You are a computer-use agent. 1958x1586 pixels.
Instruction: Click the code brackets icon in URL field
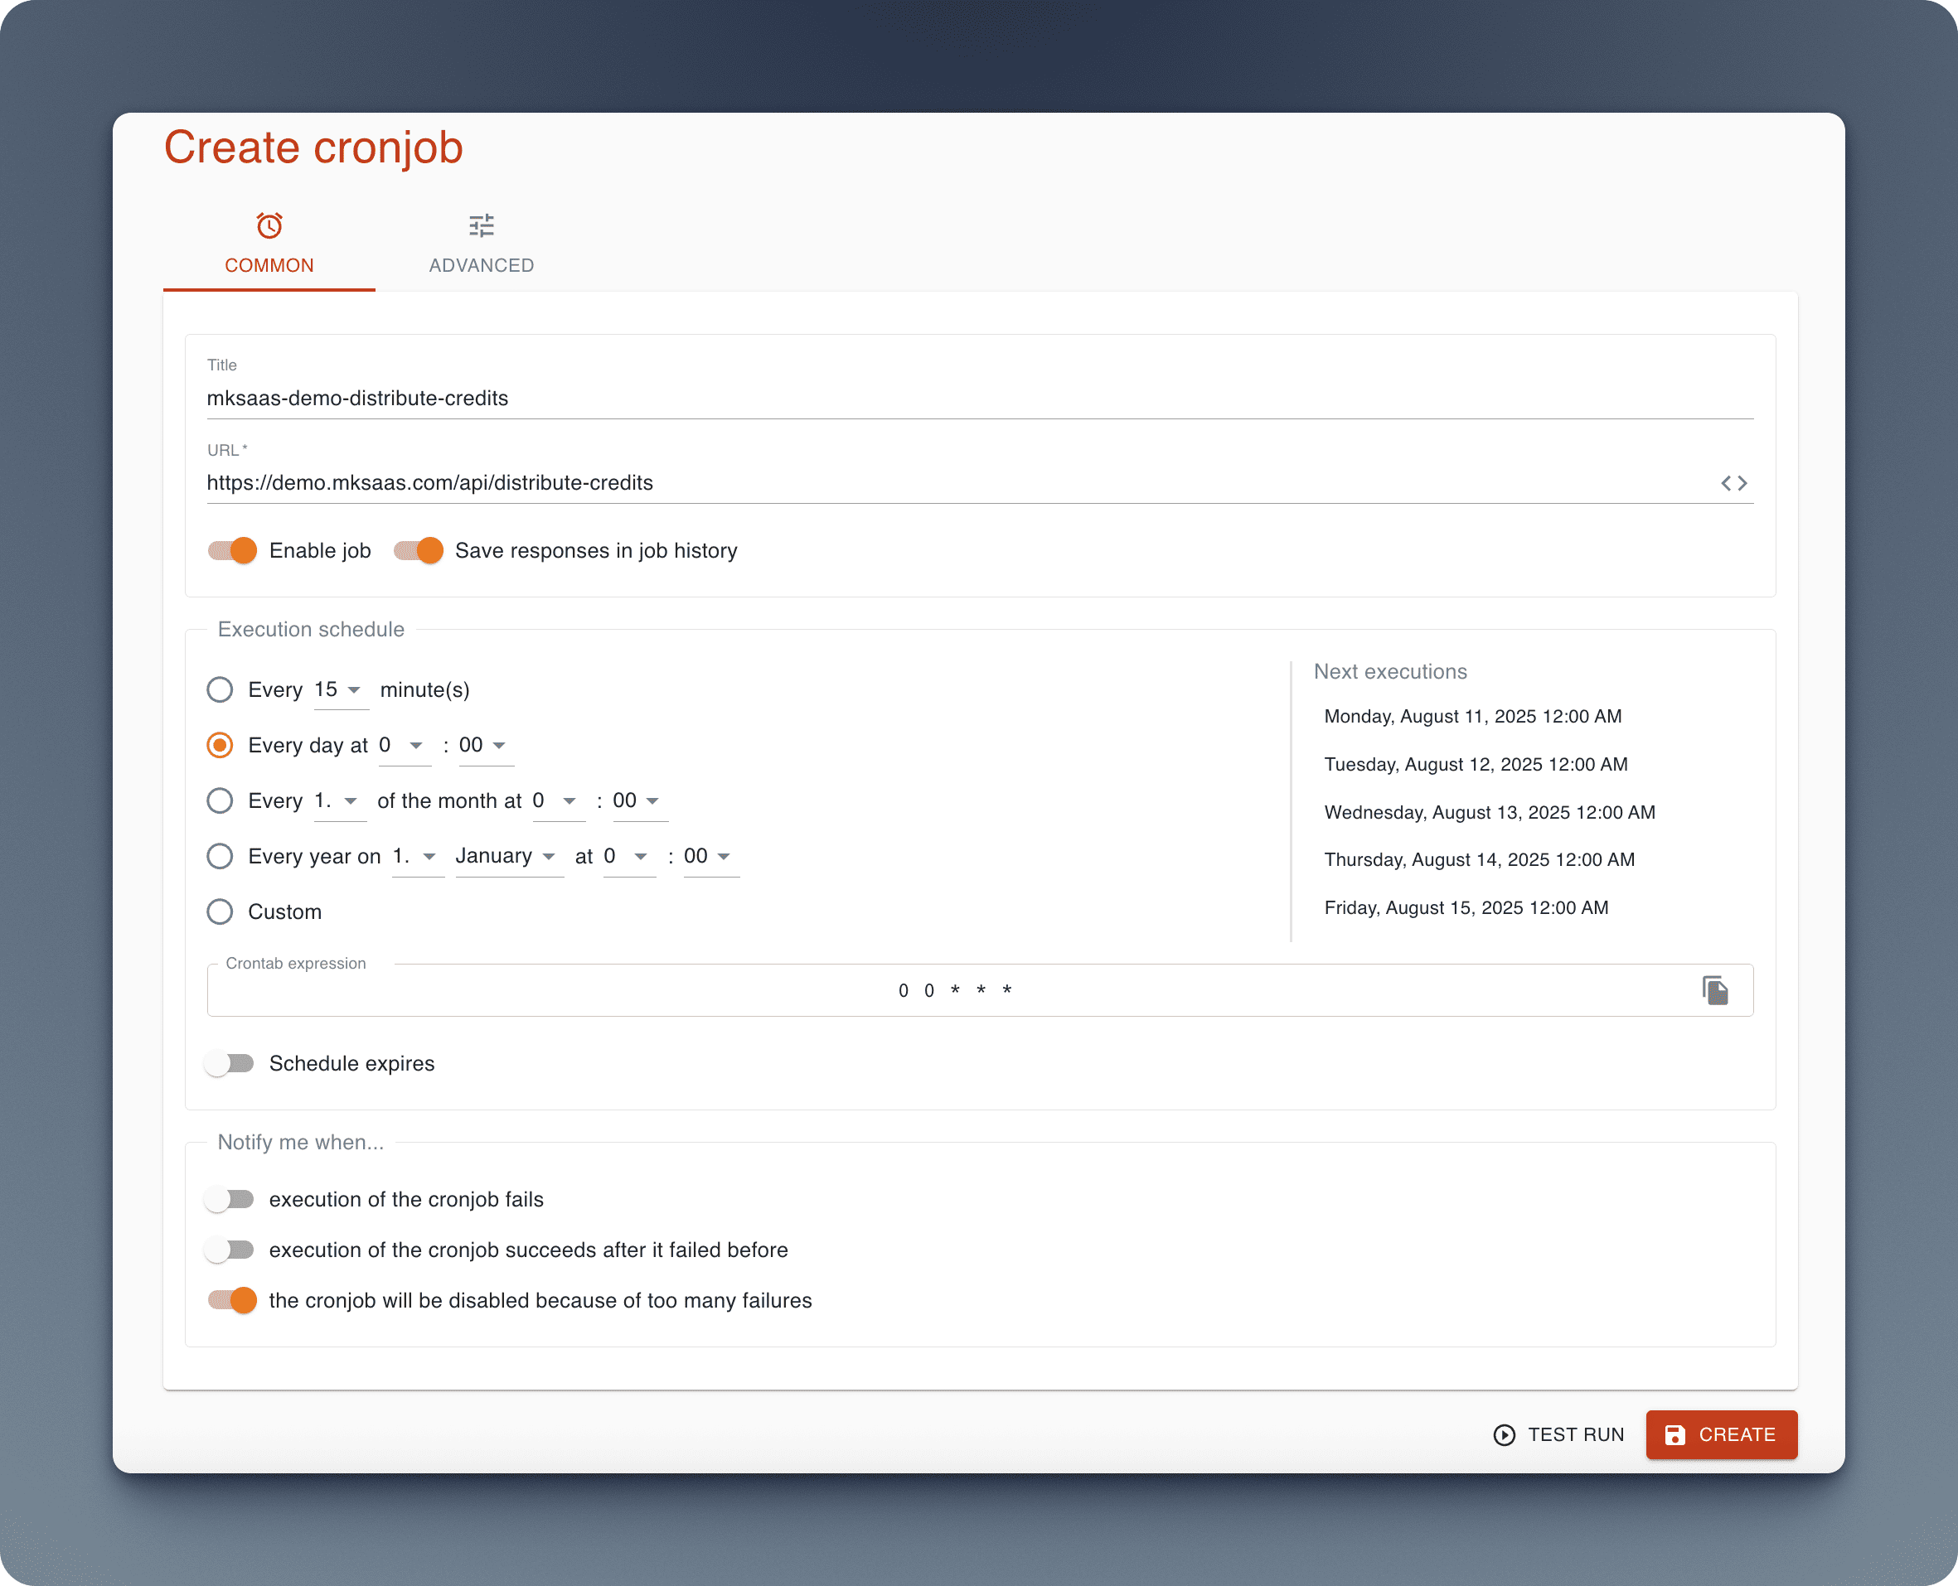(1733, 482)
